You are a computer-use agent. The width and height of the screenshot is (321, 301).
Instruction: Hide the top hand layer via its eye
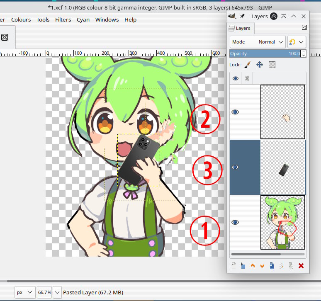coord(235,112)
